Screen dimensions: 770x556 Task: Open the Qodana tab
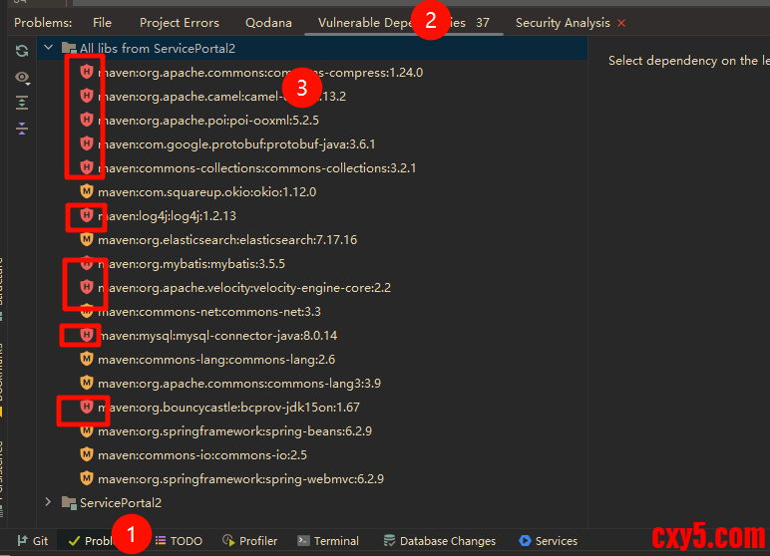point(267,22)
